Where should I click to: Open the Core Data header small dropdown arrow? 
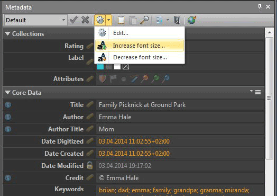coord(251,91)
